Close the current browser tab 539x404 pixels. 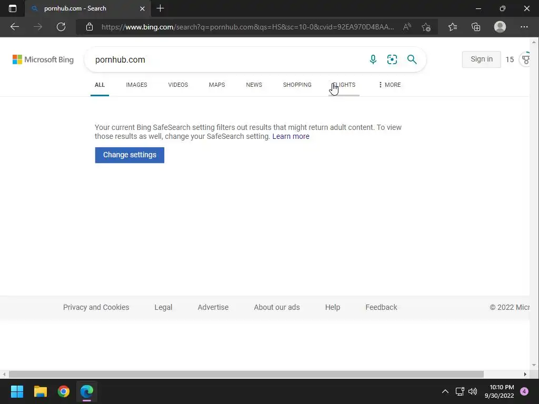[x=142, y=8]
